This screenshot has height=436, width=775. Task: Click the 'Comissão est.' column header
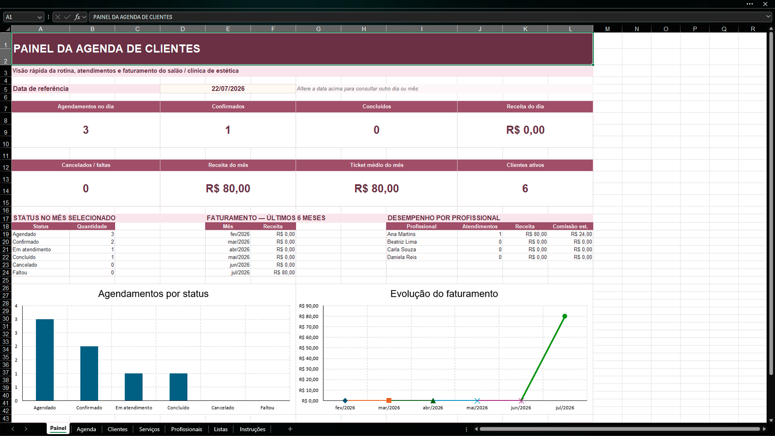570,226
